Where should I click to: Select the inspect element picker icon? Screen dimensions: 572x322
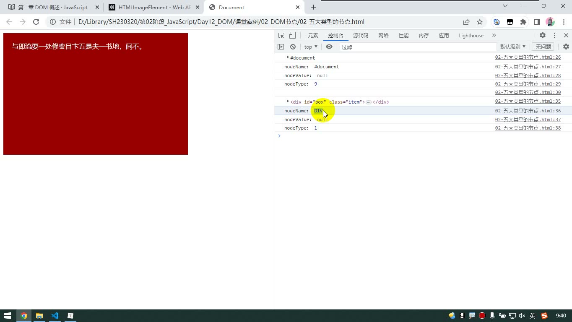pos(281,36)
